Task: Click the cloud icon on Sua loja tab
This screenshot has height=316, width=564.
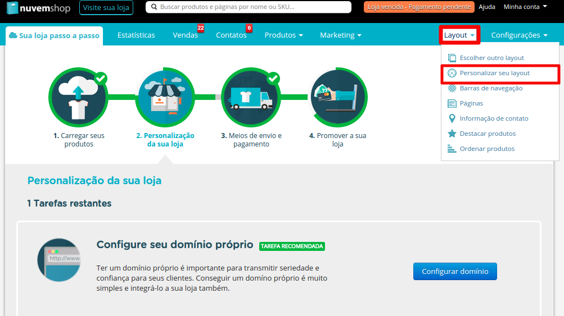Action: [x=13, y=35]
